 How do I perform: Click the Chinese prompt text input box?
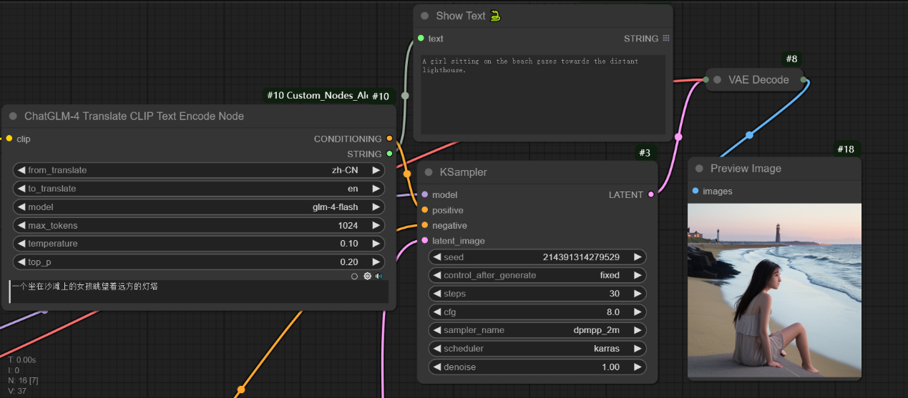199,291
